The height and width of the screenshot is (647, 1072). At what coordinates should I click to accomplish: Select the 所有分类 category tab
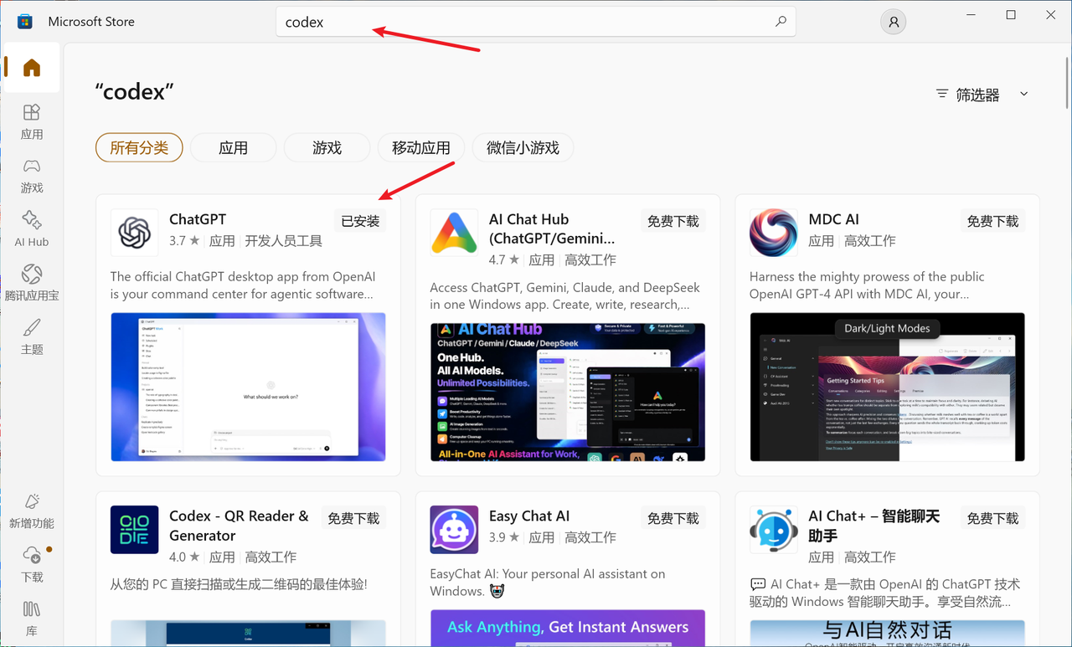click(x=139, y=147)
